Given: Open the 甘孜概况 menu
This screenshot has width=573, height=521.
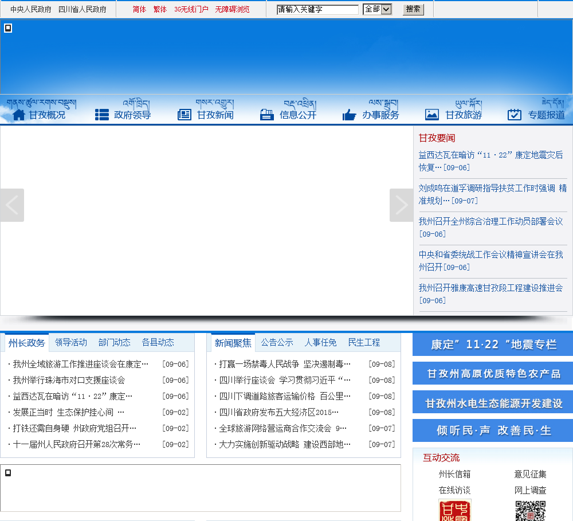Looking at the screenshot, I should [x=47, y=115].
